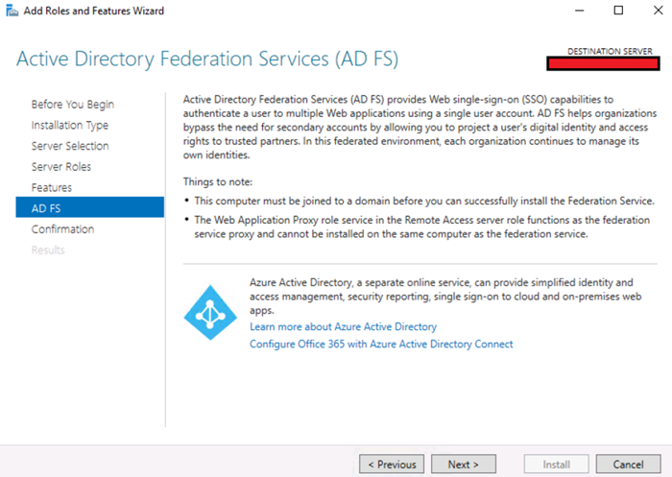672x477 pixels.
Task: Close the Add Roles and Features Wizard
Action: 658,11
